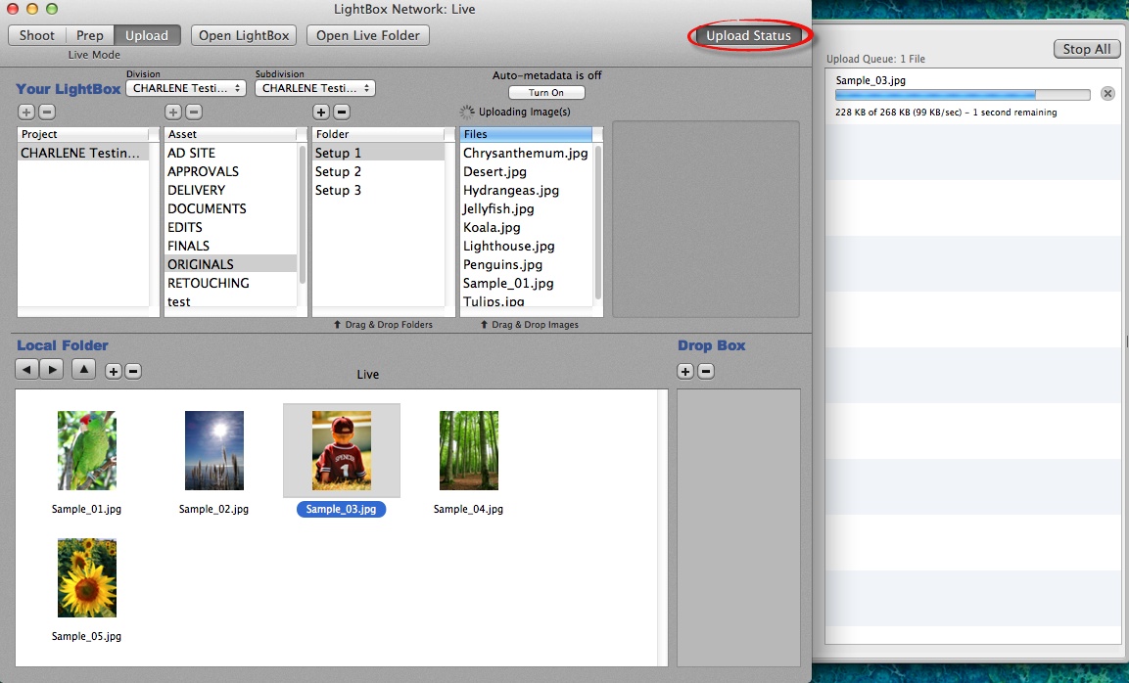Screen dimensions: 1129x683
Task: Click the plus button above Project column
Action: point(24,113)
